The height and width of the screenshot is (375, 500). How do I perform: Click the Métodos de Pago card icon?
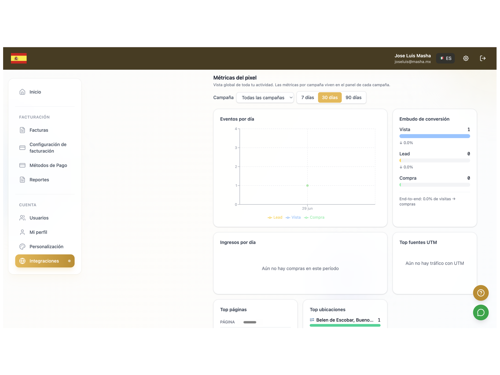[x=22, y=165]
